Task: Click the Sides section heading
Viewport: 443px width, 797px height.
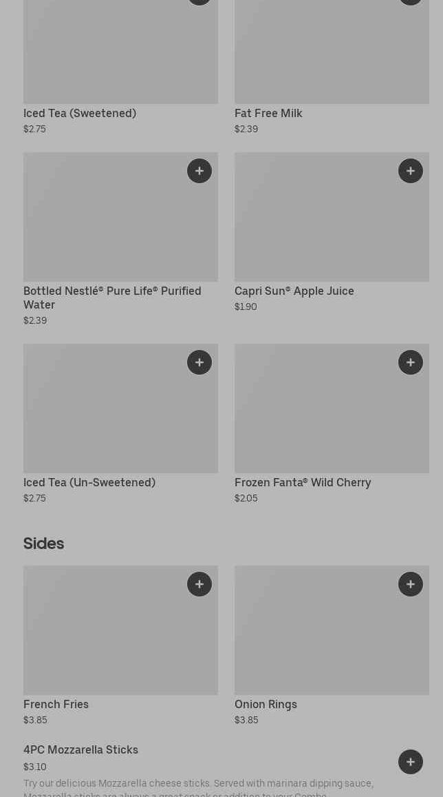Action: click(43, 544)
